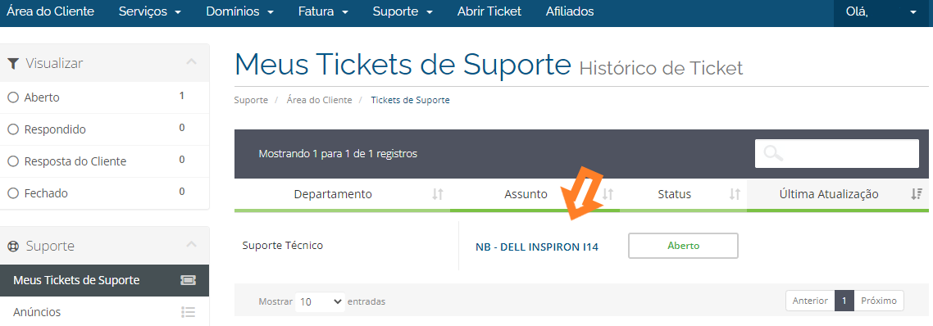Screen dimensions: 933x326
Task: Open the Abrir Ticket menu item
Action: tap(489, 11)
